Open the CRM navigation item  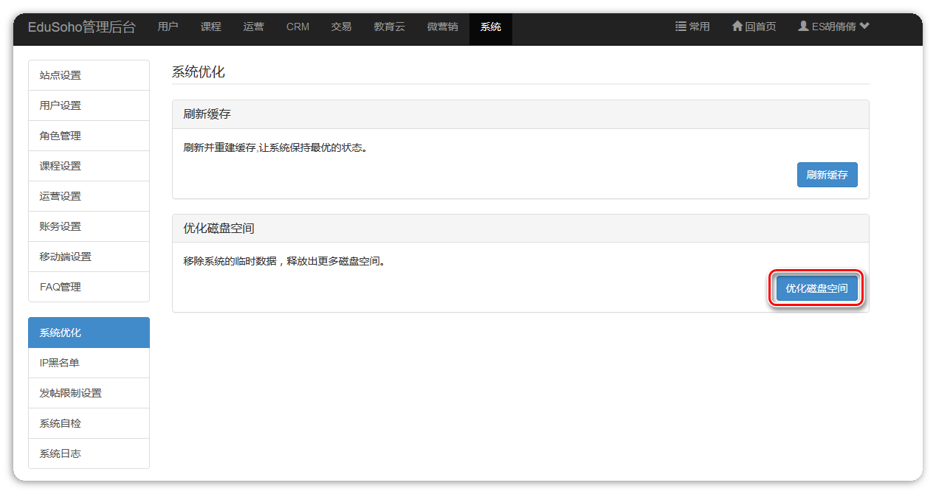(297, 27)
